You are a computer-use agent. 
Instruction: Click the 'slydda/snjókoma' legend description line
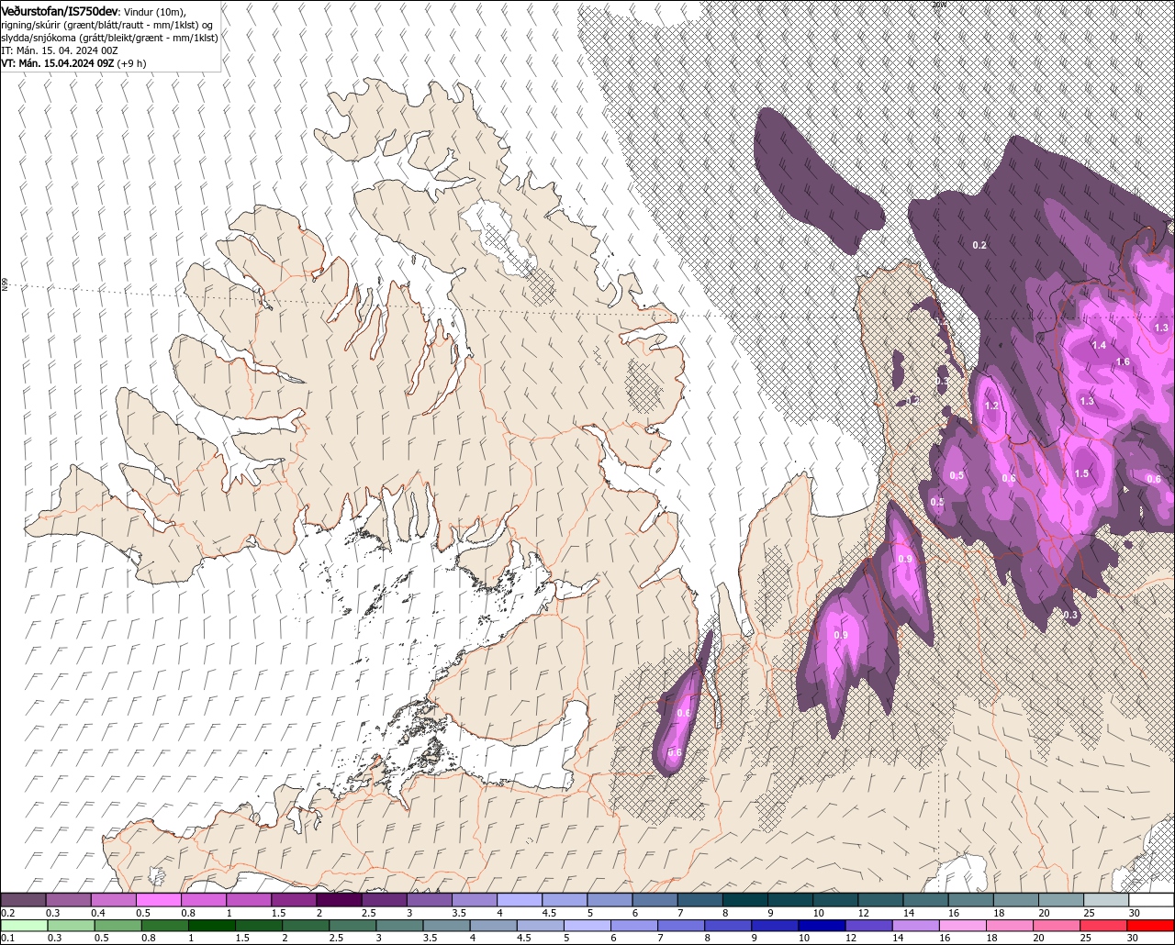coord(109,38)
